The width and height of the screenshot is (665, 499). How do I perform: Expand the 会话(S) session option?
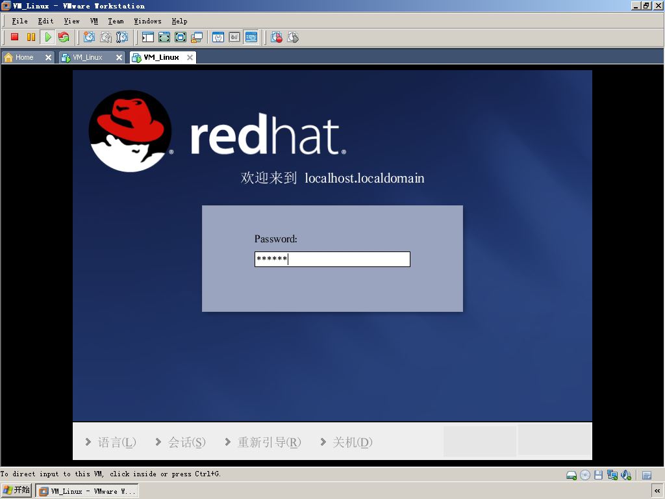[x=181, y=442]
